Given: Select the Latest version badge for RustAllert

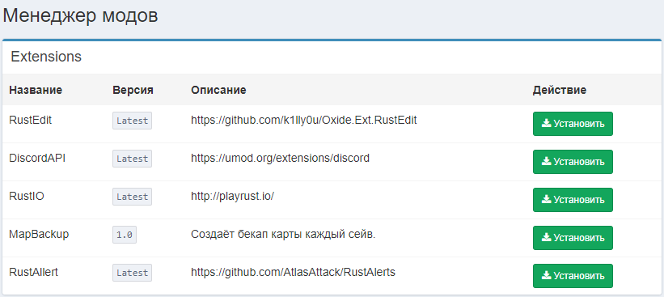Looking at the screenshot, I should pyautogui.click(x=132, y=273).
